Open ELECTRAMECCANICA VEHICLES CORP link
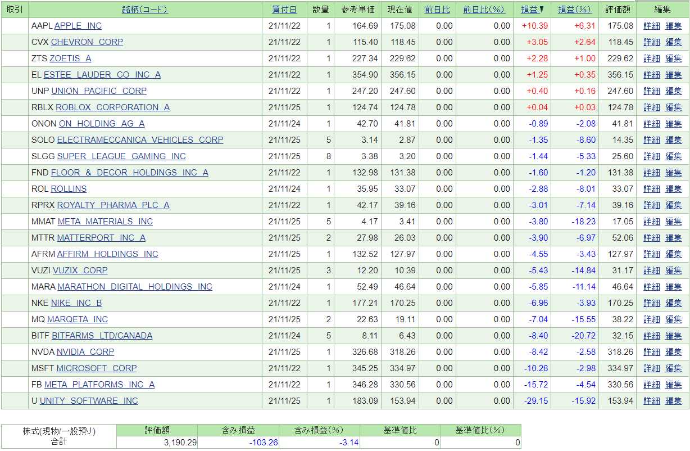This screenshot has height=451, width=690. (x=140, y=140)
